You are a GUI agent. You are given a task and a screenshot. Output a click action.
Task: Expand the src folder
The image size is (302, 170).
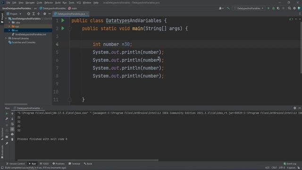point(9,30)
